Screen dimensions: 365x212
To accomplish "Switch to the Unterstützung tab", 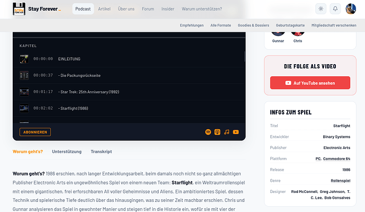I will tap(67, 152).
